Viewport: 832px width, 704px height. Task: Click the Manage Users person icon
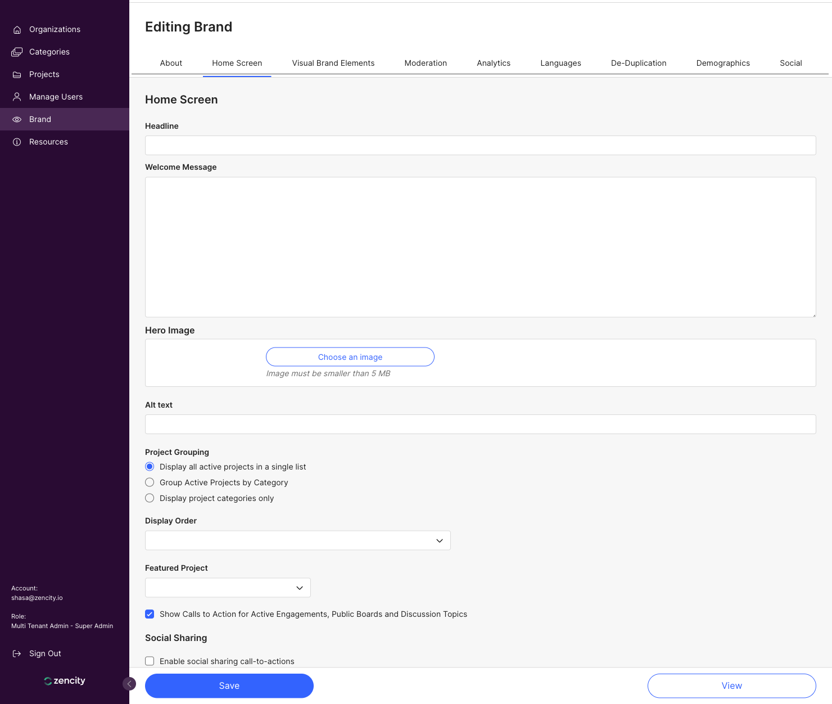(x=17, y=97)
